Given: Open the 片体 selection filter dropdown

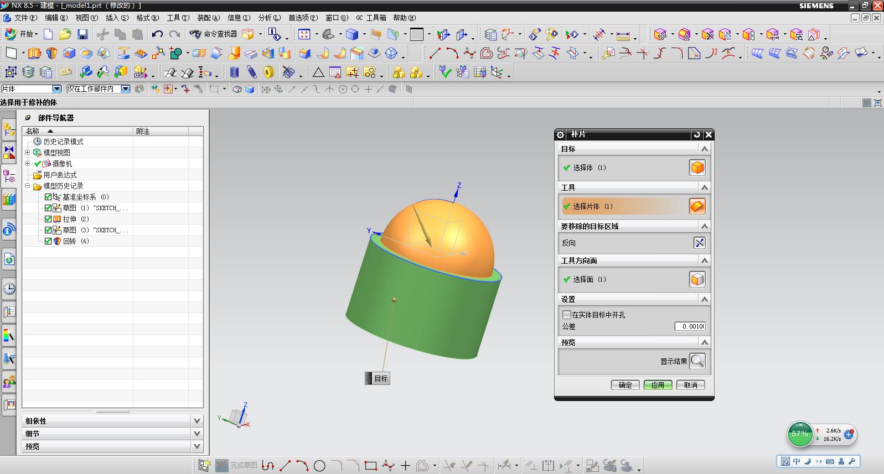Looking at the screenshot, I should click(56, 89).
